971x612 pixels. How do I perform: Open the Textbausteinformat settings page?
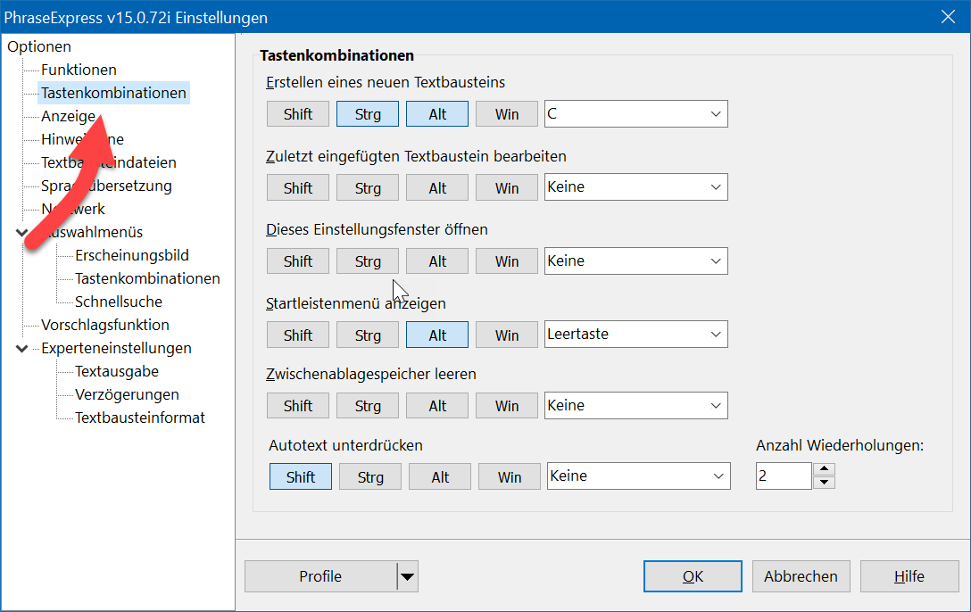[x=139, y=418]
